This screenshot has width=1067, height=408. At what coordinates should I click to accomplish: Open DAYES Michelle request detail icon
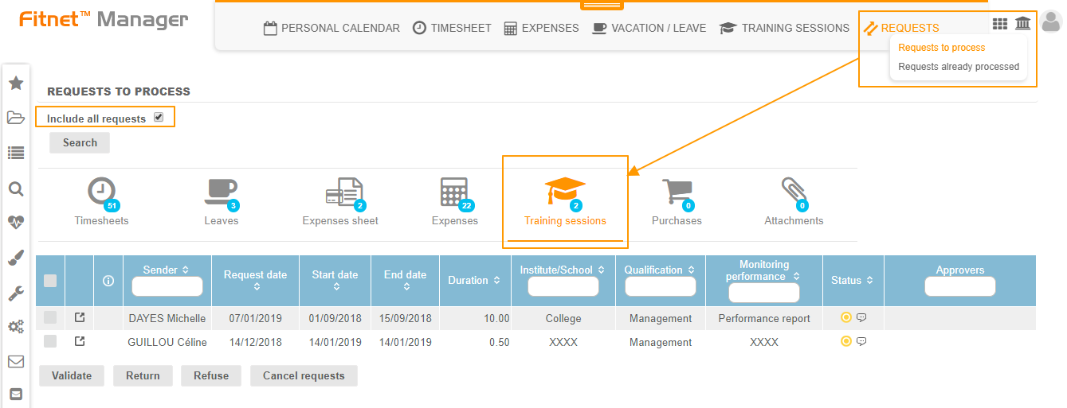[79, 318]
